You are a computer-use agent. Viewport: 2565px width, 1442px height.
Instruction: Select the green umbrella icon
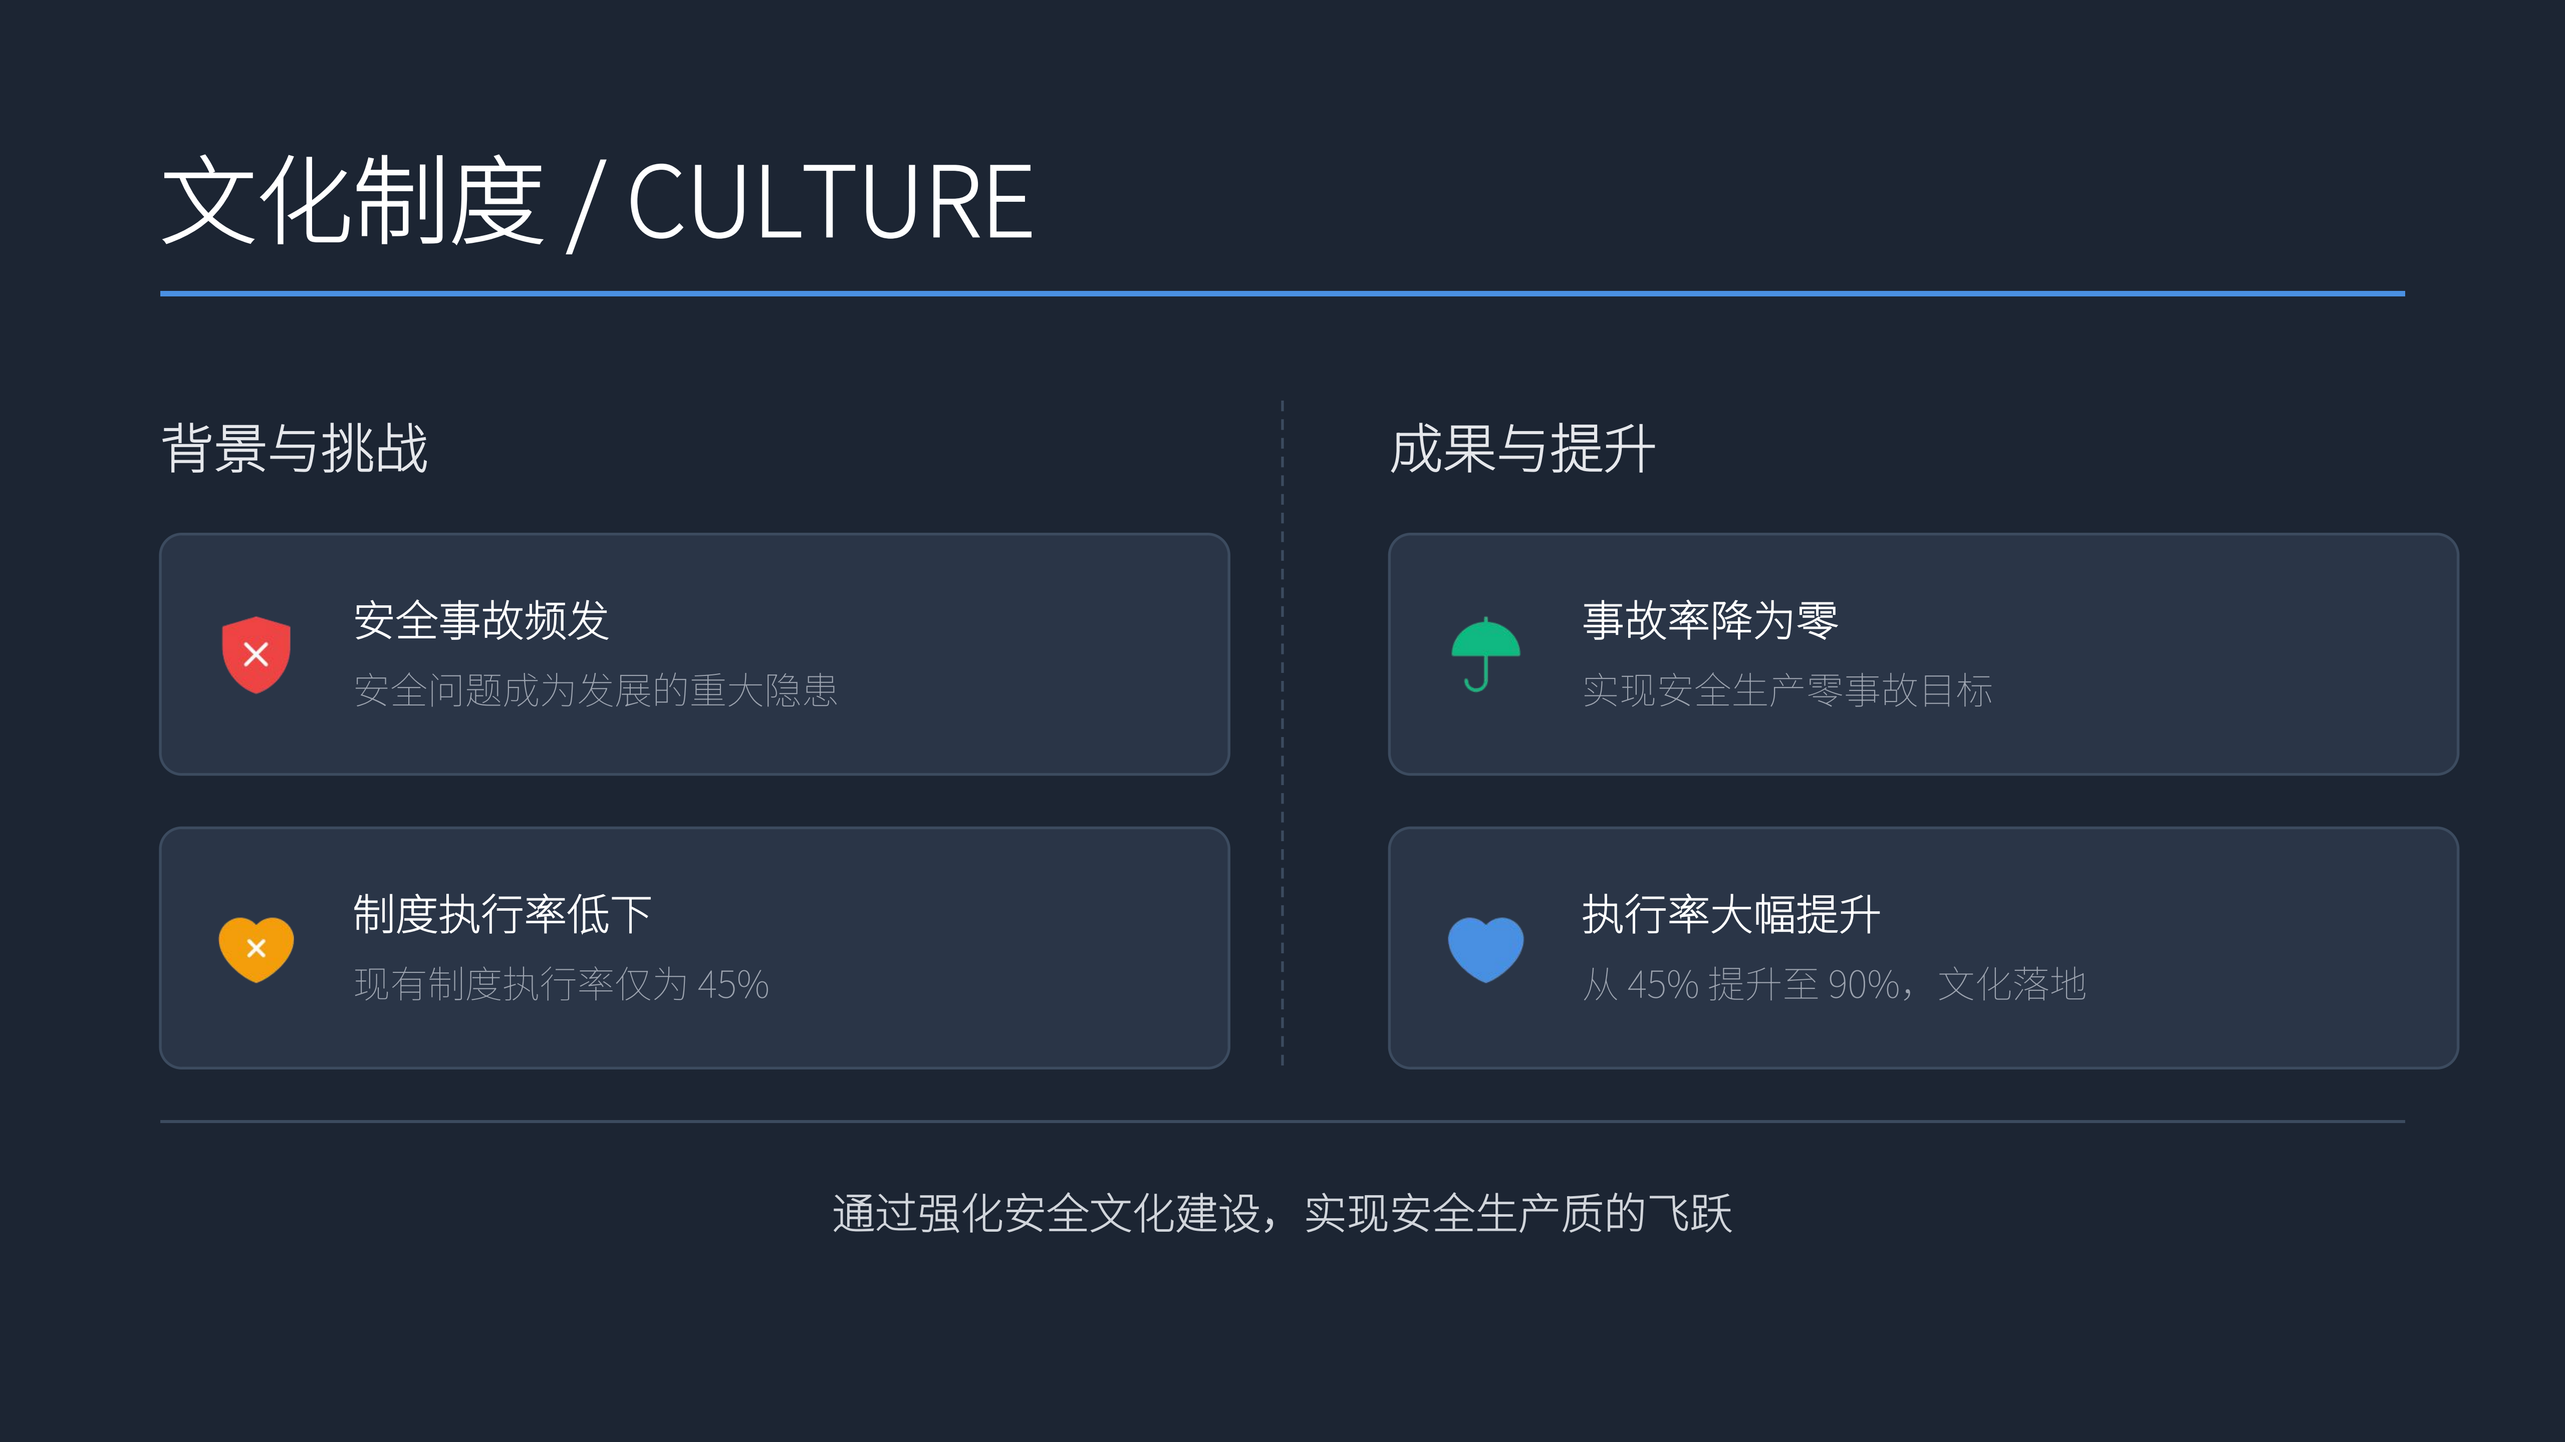point(1484,654)
